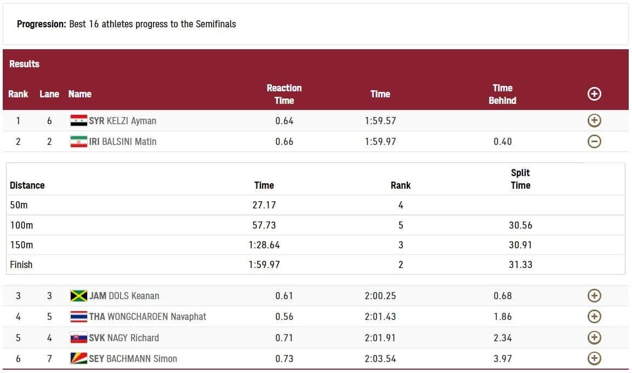Expand all results with header plus icon
This screenshot has width=632, height=373.
pos(594,94)
